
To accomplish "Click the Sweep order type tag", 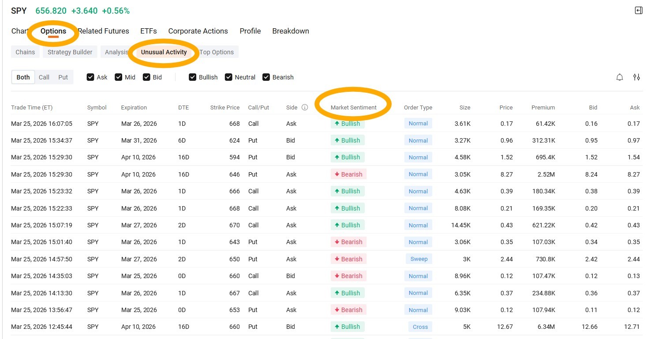I will pyautogui.click(x=419, y=259).
